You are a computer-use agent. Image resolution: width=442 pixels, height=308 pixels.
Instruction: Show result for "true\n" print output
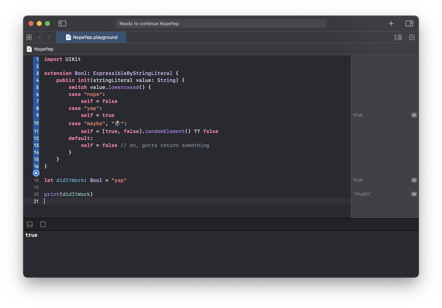pos(414,194)
